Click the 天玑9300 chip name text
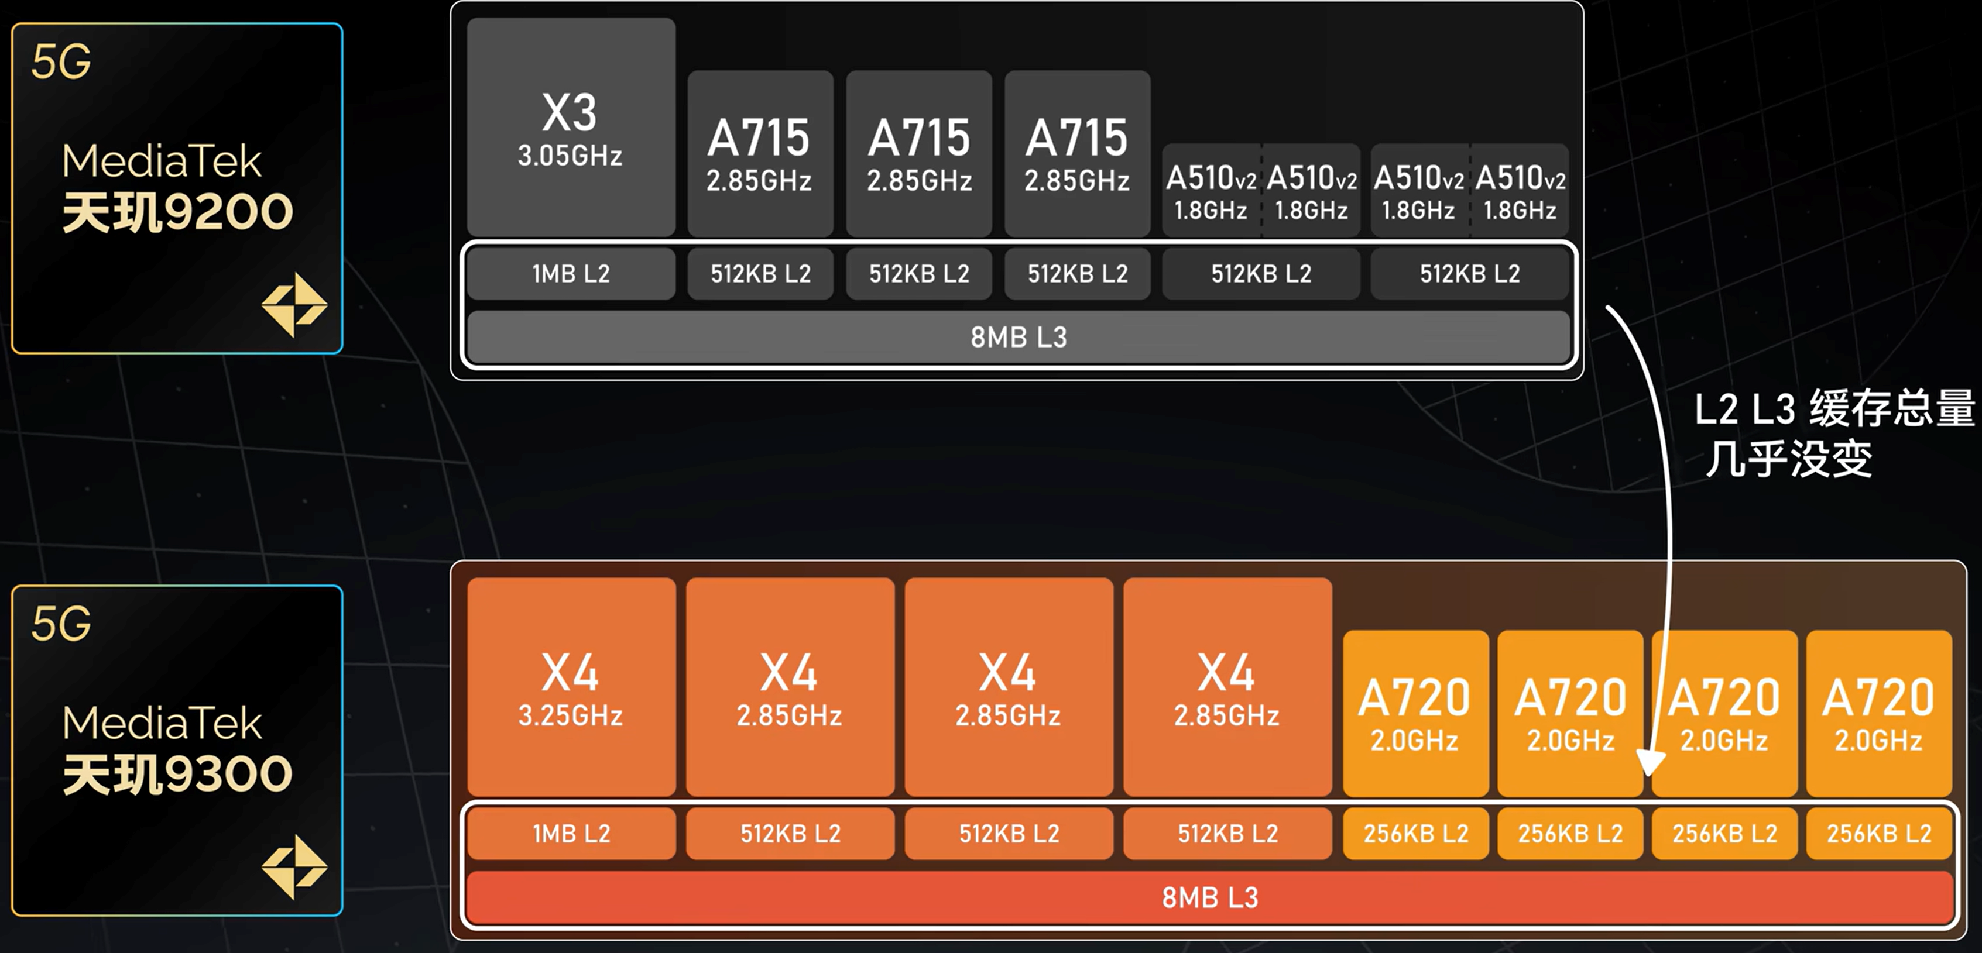Image resolution: width=1982 pixels, height=953 pixels. [177, 774]
